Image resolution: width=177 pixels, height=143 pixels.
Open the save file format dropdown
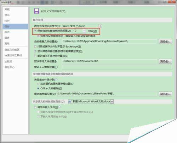100,26
